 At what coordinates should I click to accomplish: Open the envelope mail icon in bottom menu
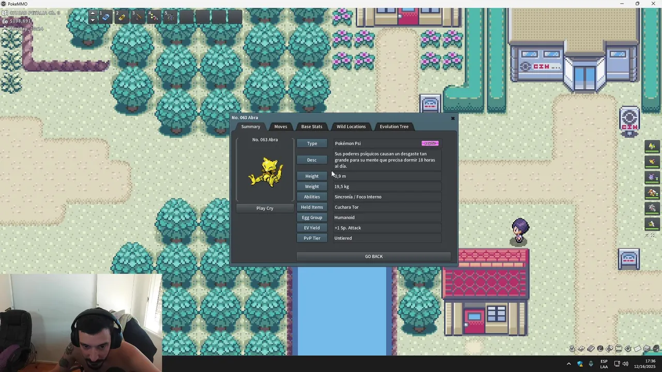(x=637, y=349)
